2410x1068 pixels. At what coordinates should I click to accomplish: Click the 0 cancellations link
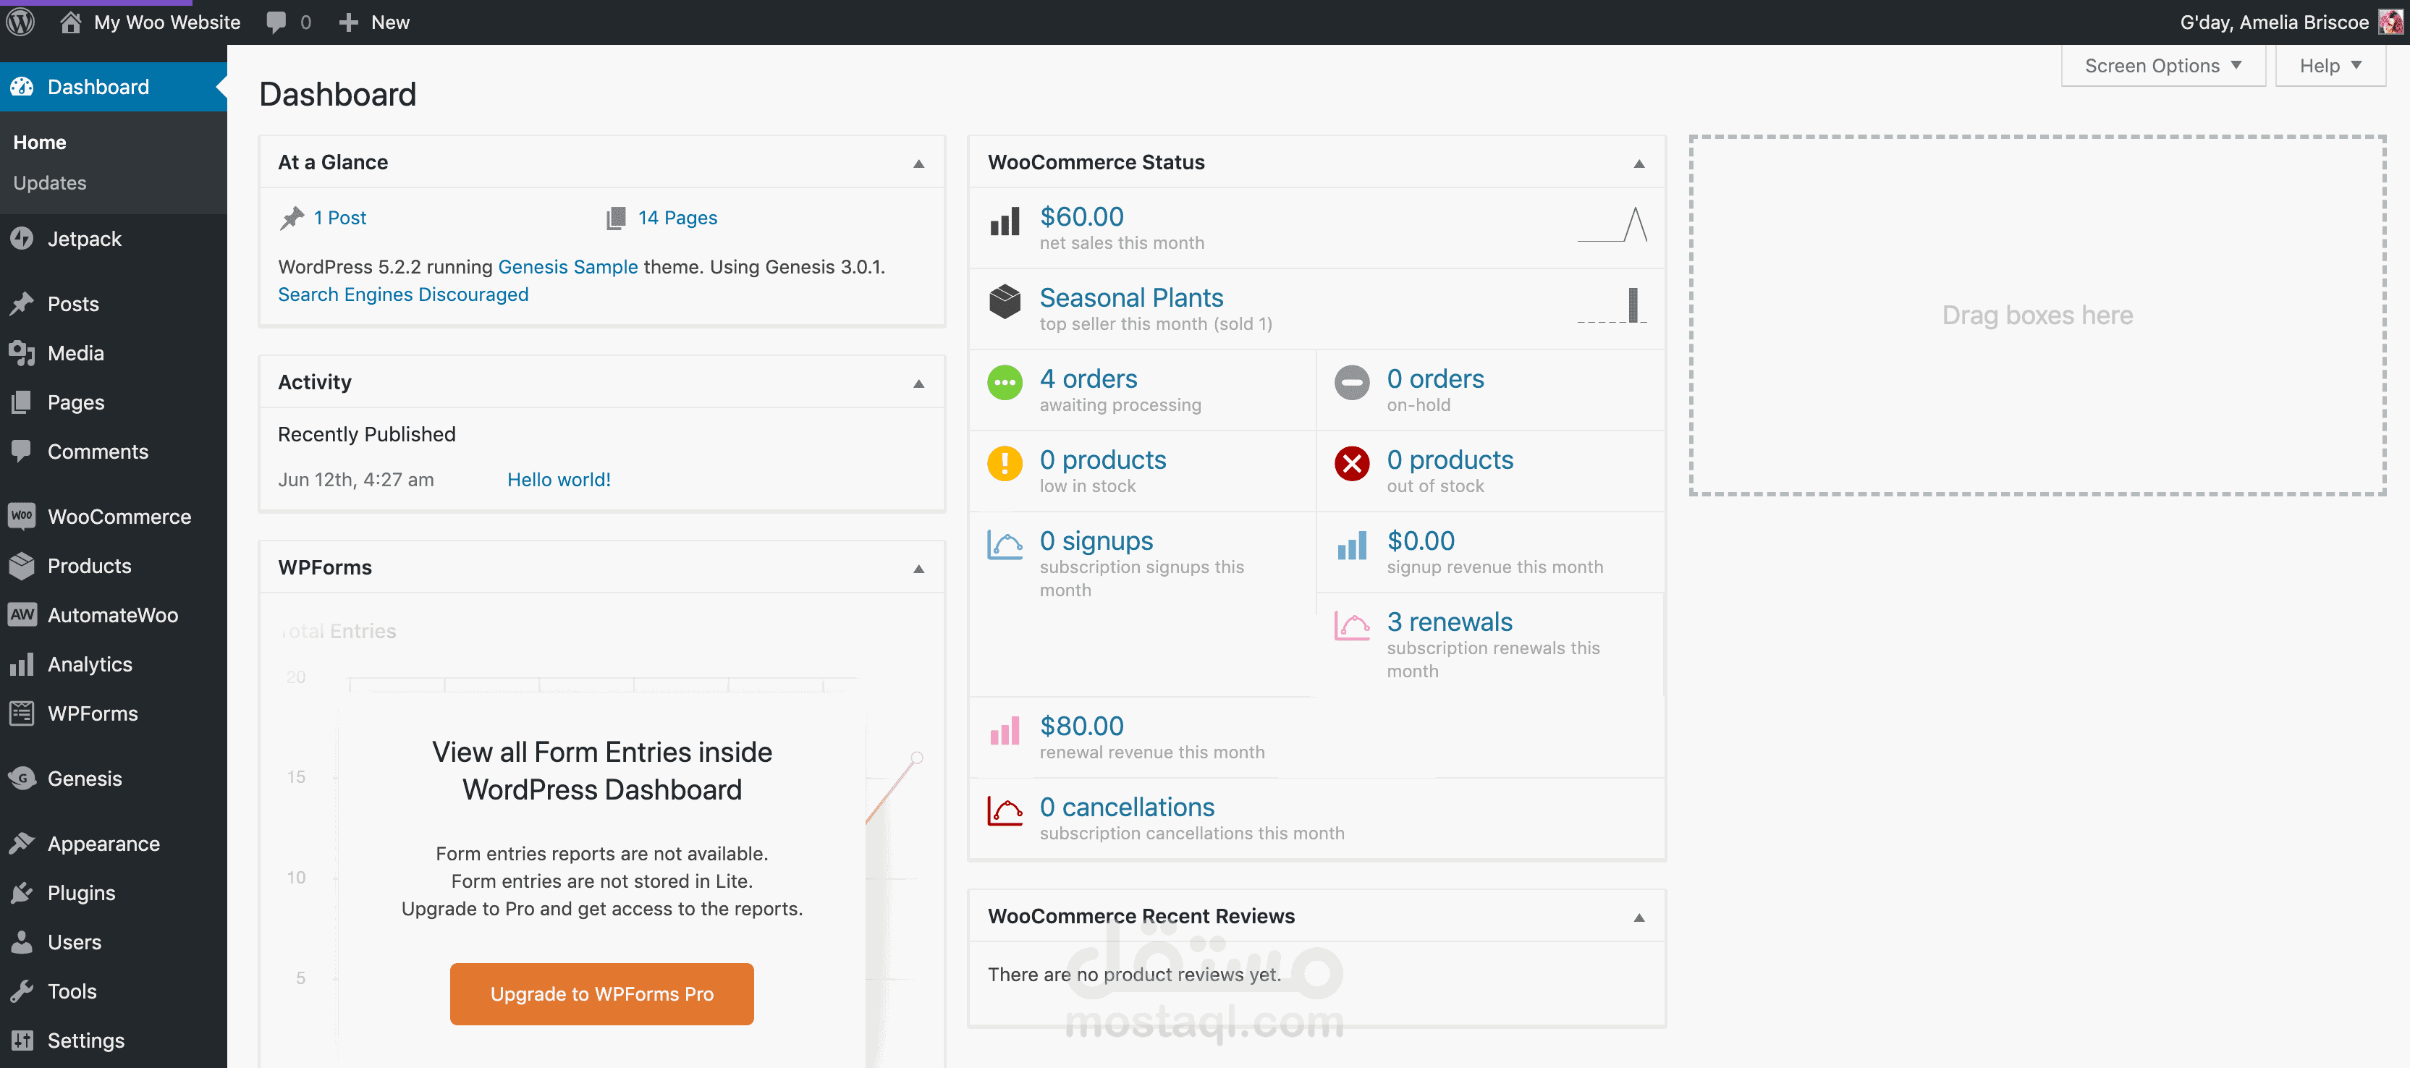pos(1126,807)
